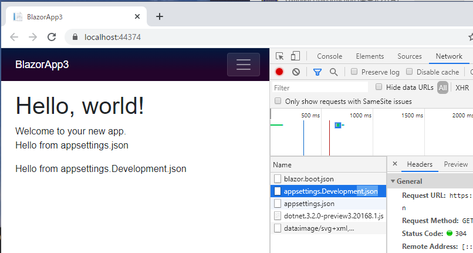Close the request details panel
473x253 pixels.
tap(395, 164)
